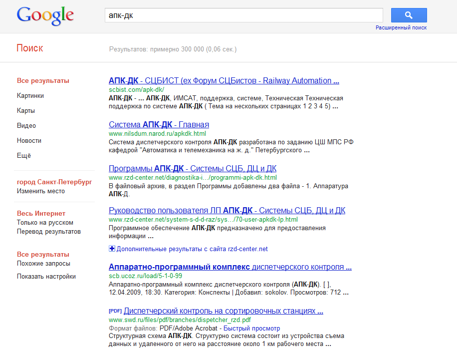Switch to Карты results
Screen dimensions: 457x349
(x=26, y=111)
